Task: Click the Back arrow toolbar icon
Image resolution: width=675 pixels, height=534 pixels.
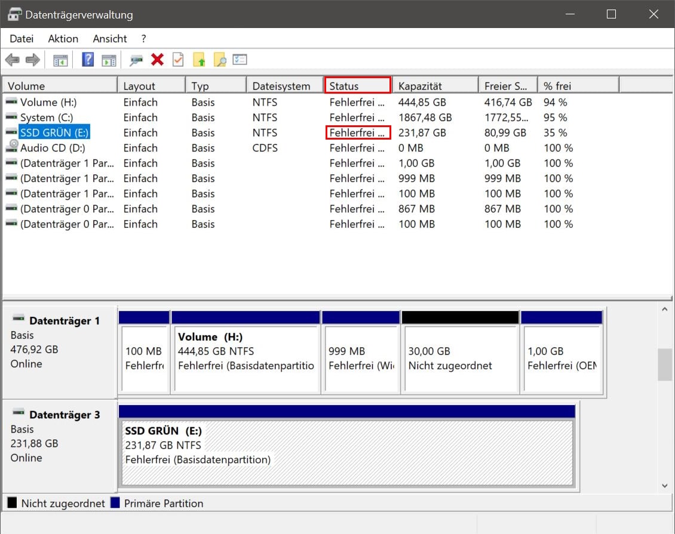Action: click(13, 60)
